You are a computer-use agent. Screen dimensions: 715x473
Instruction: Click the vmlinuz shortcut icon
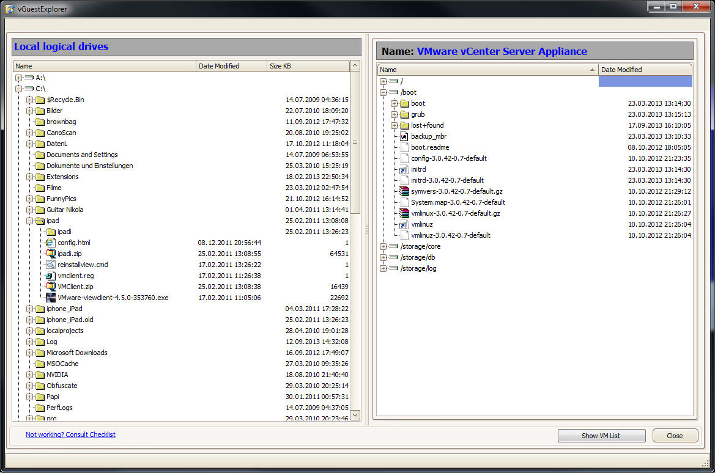tap(404, 224)
